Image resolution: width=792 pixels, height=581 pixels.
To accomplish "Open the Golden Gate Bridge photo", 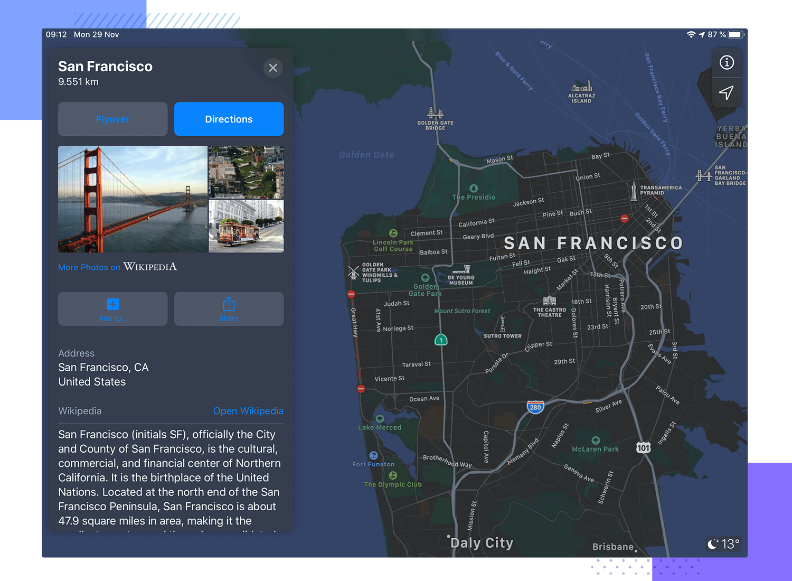I will pos(133,199).
